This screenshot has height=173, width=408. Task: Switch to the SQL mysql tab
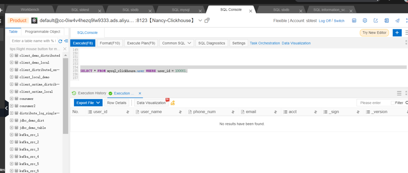coord(180,10)
